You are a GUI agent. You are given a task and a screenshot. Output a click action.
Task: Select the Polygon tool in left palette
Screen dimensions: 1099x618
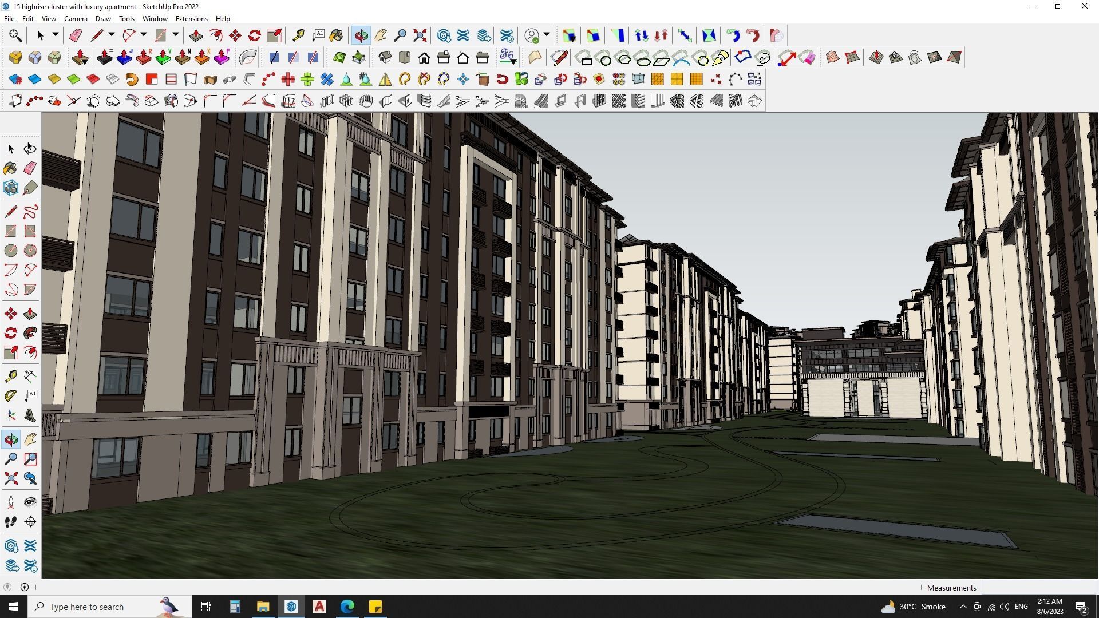(x=30, y=251)
